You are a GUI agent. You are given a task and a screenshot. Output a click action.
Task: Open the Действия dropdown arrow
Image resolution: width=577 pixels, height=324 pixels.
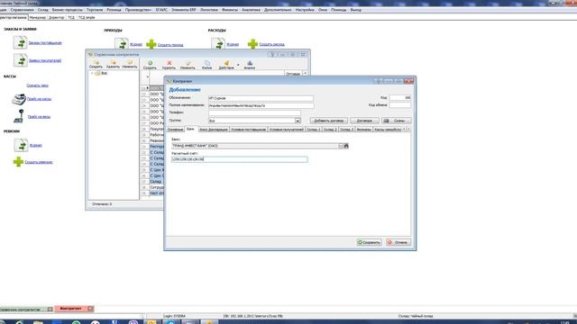[238, 66]
